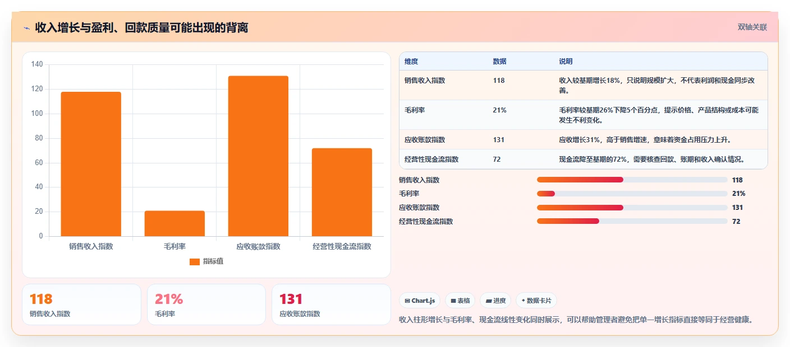This screenshot has width=790, height=347.
Task: Click the description starting 现金流降至基期的72%
Action: [652, 160]
